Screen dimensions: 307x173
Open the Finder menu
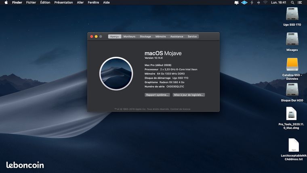(x=17, y=2)
